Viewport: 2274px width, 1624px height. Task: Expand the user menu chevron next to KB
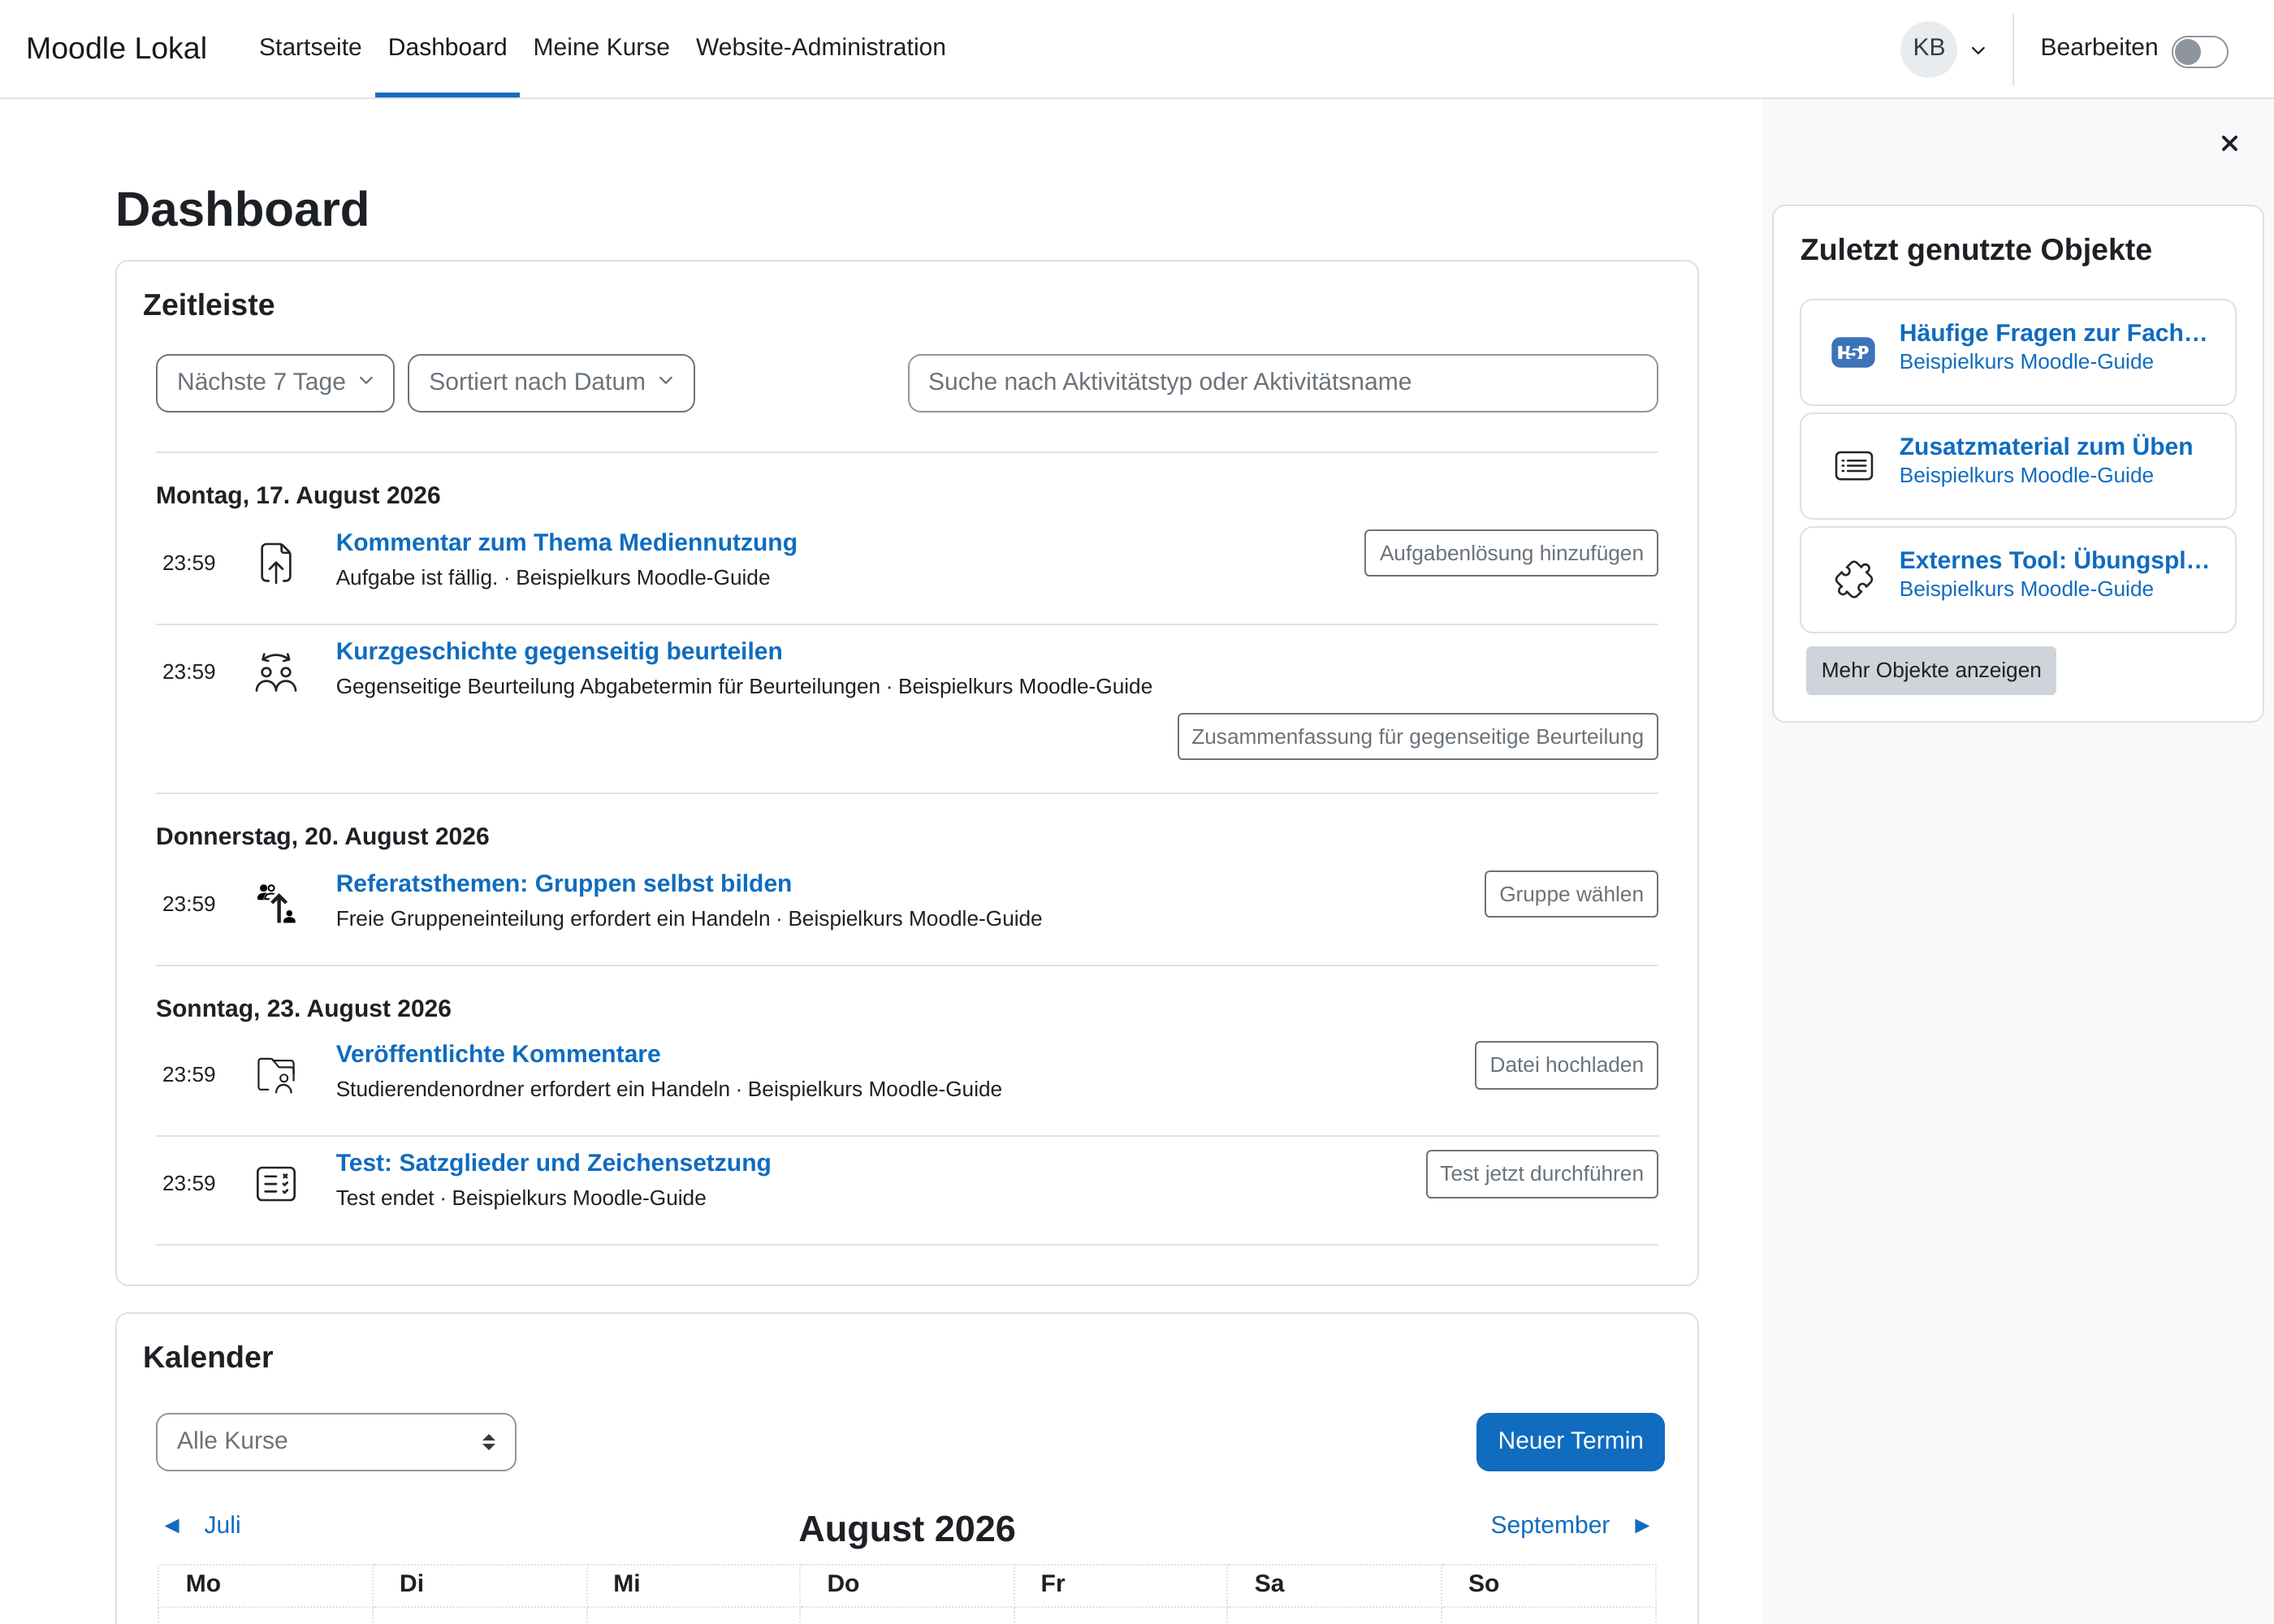[1978, 50]
